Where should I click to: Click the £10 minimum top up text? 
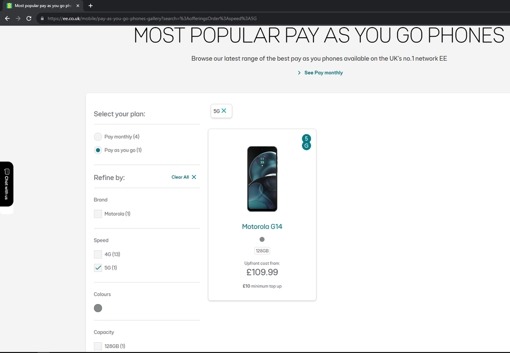[x=262, y=286]
